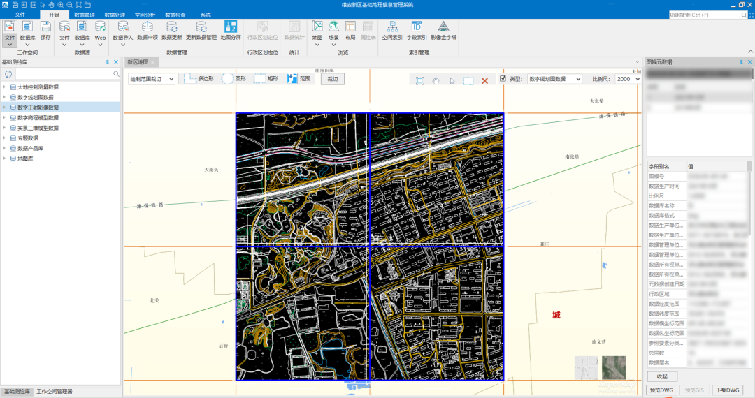Click the 数据导入 (data import) icon
The image size is (755, 398).
122,27
